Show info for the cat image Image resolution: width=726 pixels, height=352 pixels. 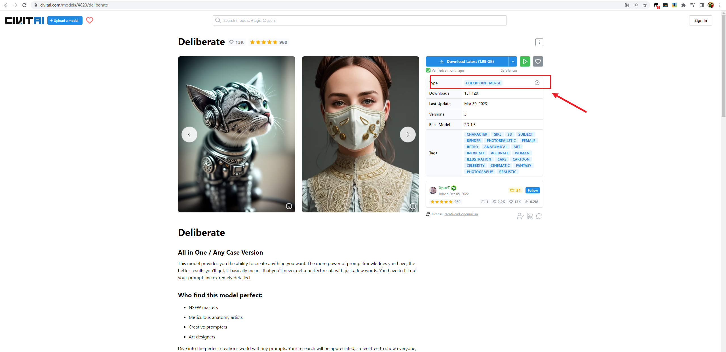click(289, 206)
